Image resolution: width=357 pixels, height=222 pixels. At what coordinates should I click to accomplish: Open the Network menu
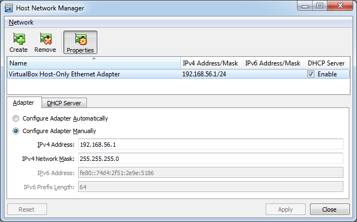pyautogui.click(x=21, y=22)
